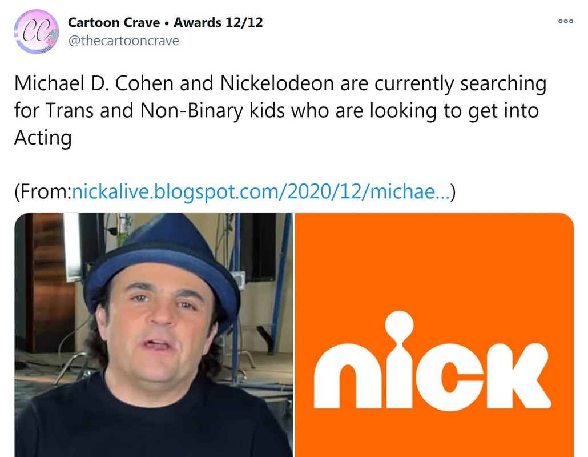This screenshot has height=457, width=588.
Task: Open the orange Nickelodeon logo image
Action: pos(434,335)
